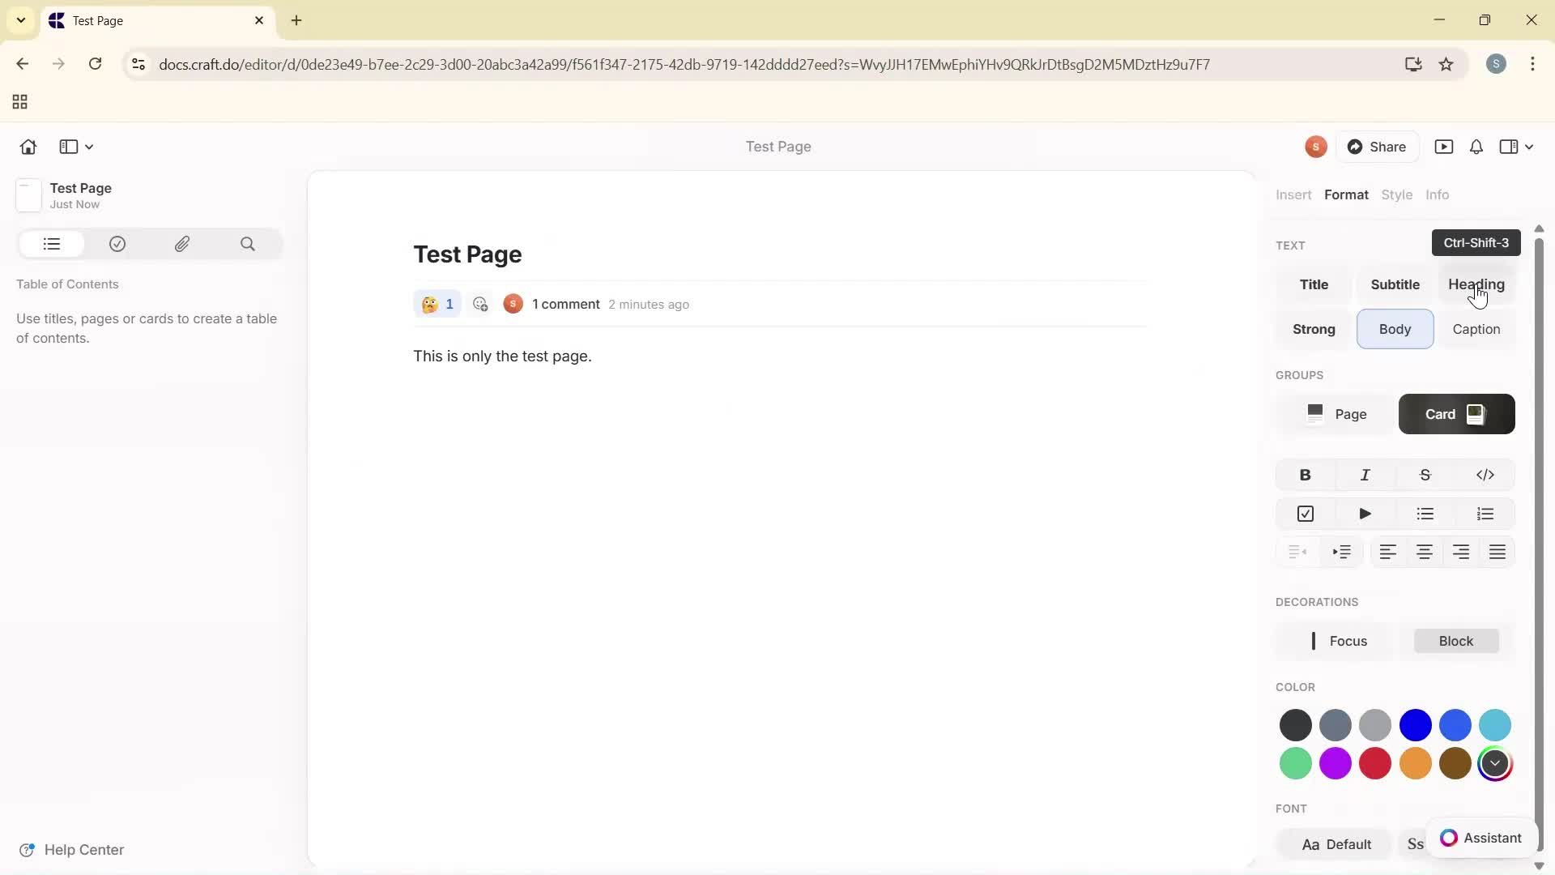The width and height of the screenshot is (1555, 875).
Task: Switch to the Style tab
Action: 1396,194
